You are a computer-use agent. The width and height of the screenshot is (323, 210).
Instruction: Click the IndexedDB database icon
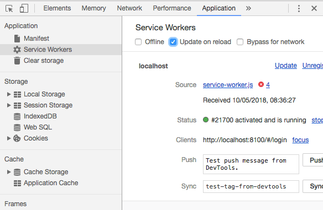[17, 116]
